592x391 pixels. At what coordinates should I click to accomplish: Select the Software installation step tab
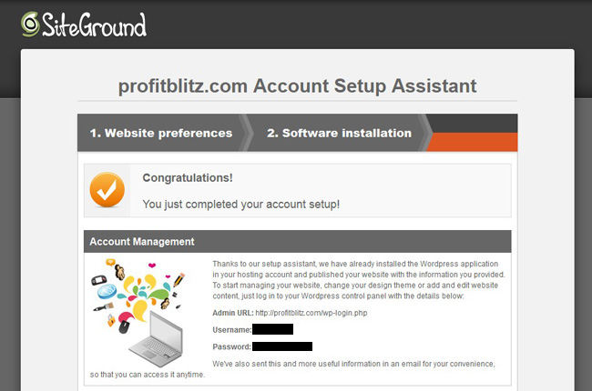(x=339, y=133)
